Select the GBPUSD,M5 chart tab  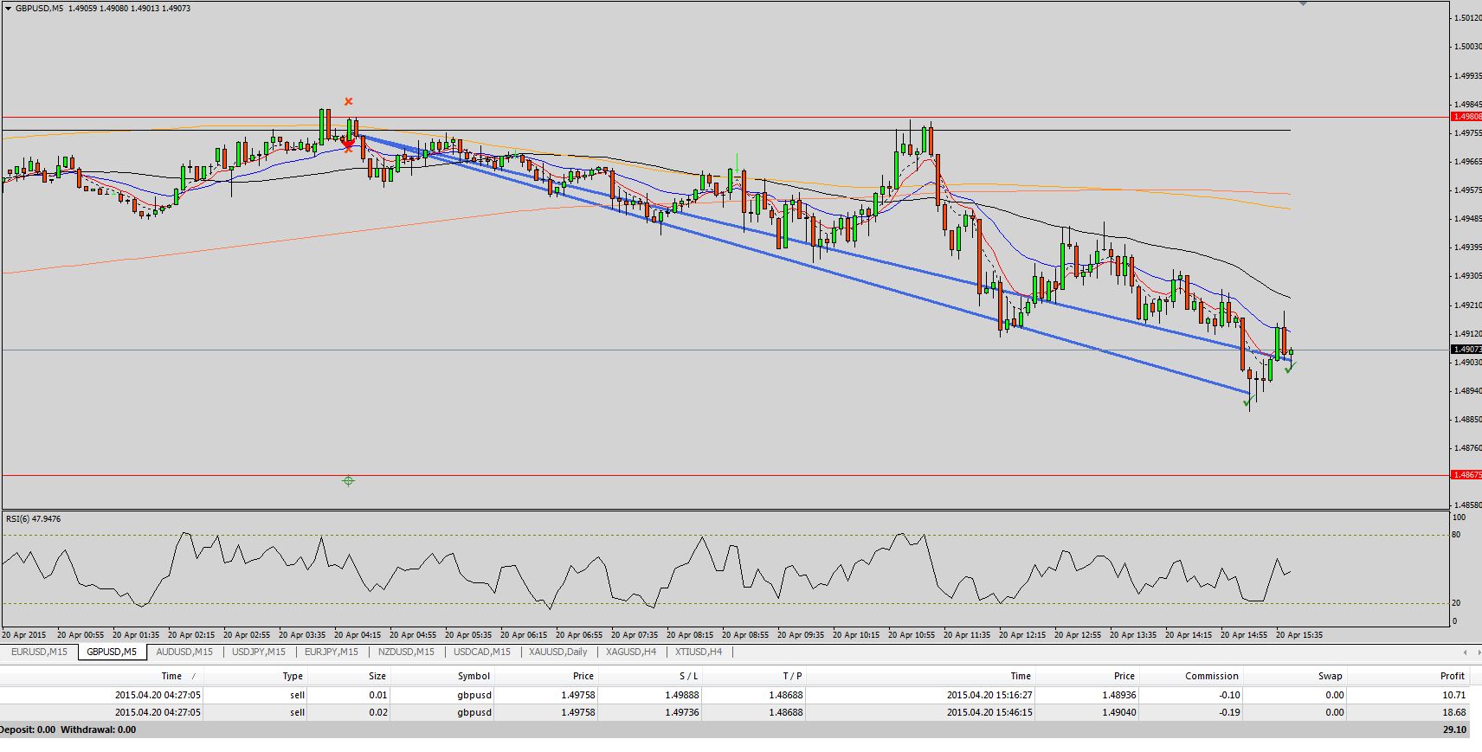click(112, 652)
